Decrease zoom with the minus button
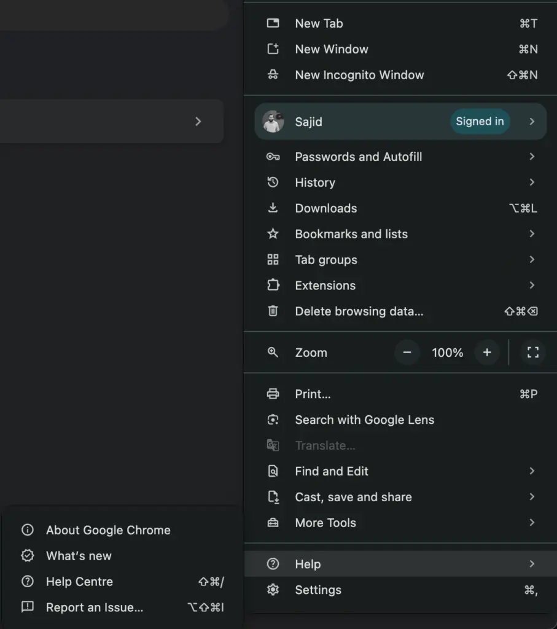This screenshot has width=557, height=629. [x=407, y=353]
